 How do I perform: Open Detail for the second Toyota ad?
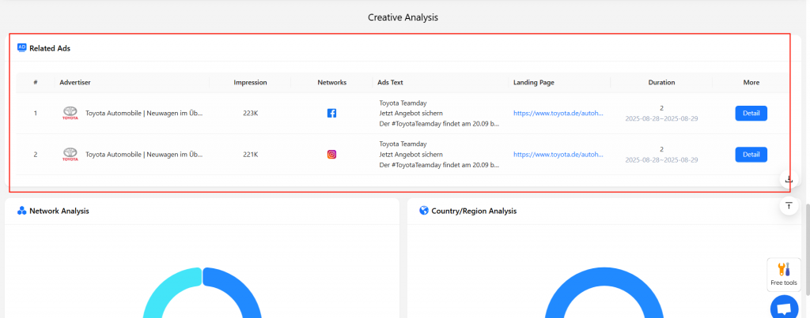pos(751,155)
